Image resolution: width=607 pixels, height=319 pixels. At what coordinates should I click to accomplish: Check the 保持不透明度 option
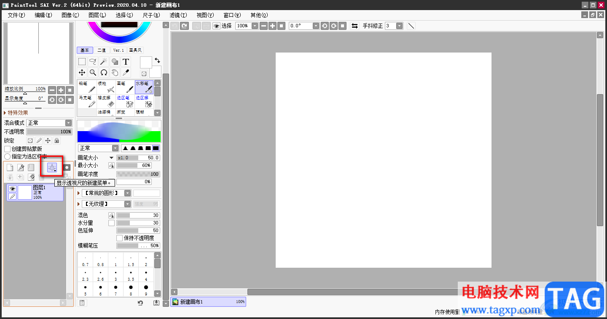[x=120, y=238]
